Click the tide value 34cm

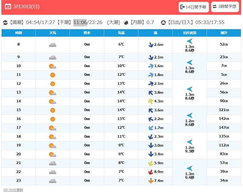tap(224, 180)
